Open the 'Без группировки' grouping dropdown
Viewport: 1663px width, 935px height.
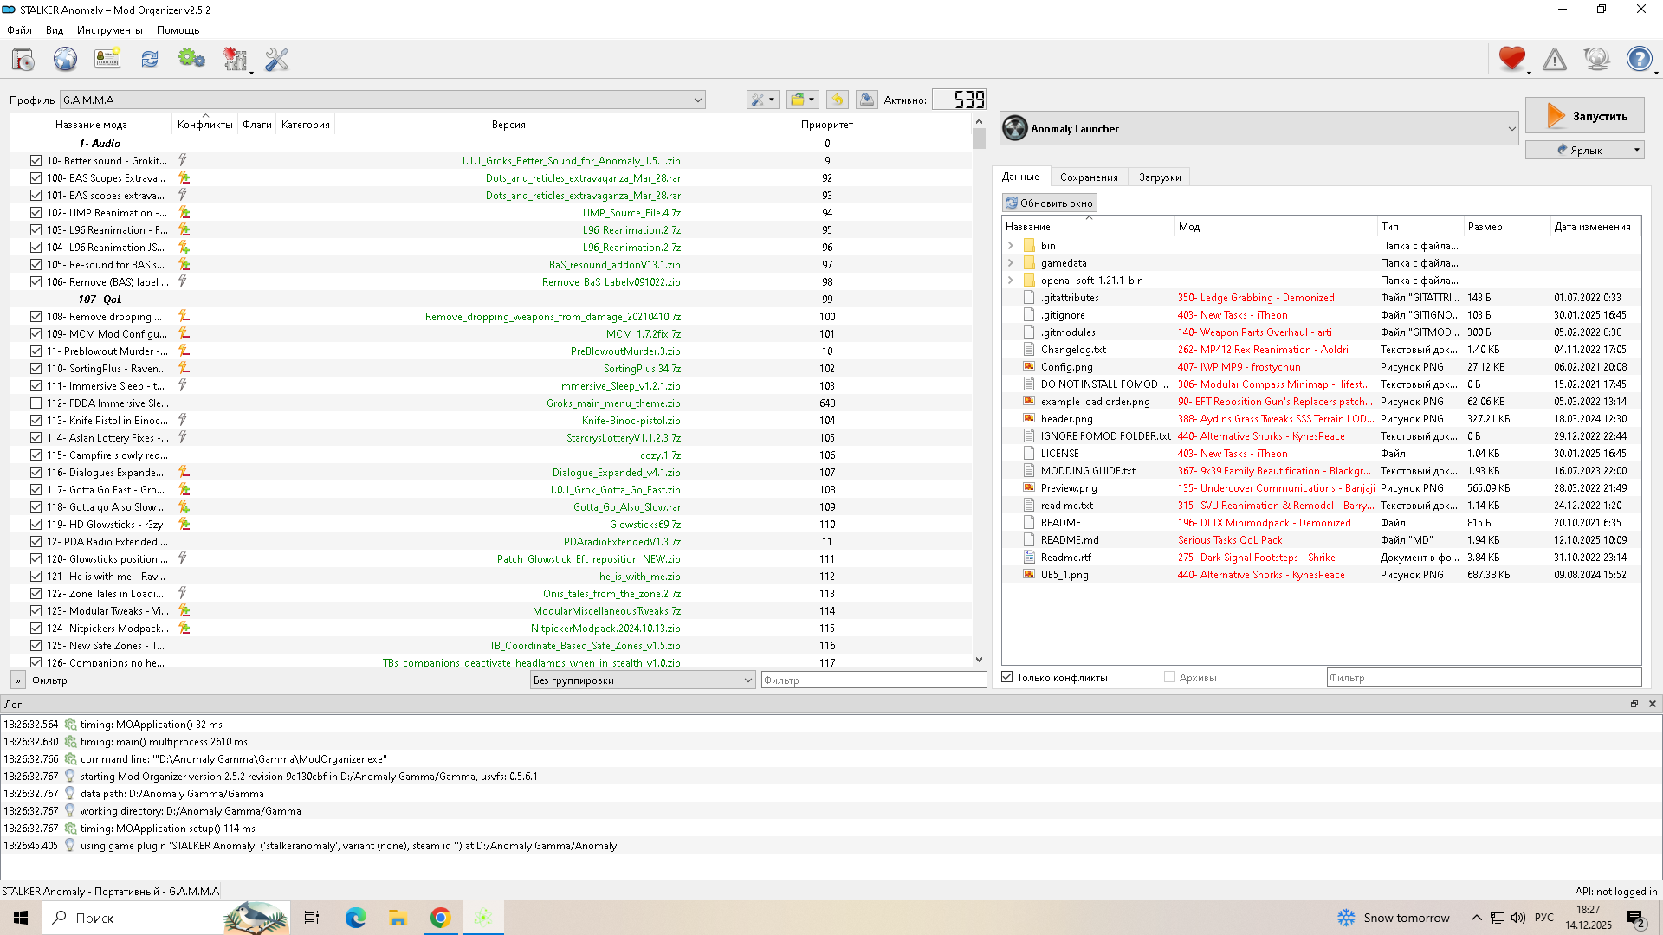coord(643,680)
